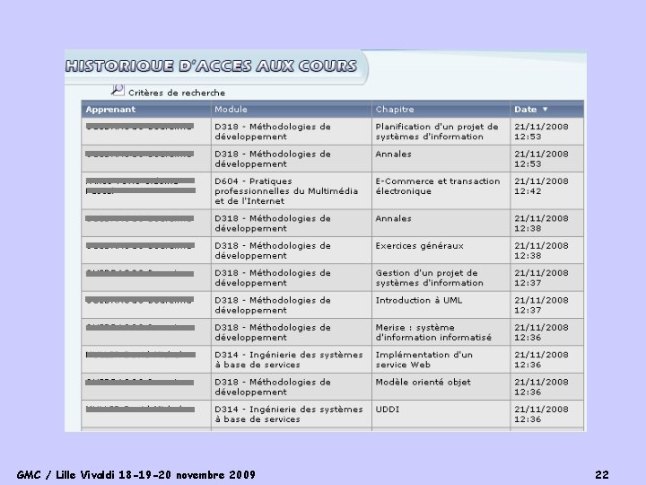
Task: Click the slide number 22
Action: [602, 475]
